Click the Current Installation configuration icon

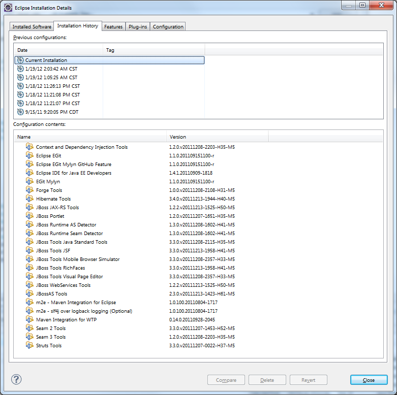point(20,60)
